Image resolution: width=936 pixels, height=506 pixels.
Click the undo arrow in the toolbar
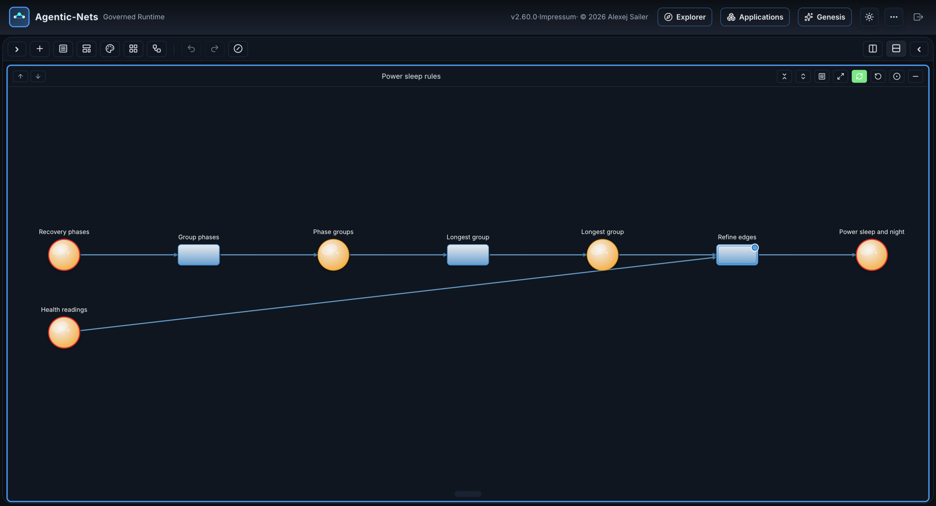tap(191, 49)
